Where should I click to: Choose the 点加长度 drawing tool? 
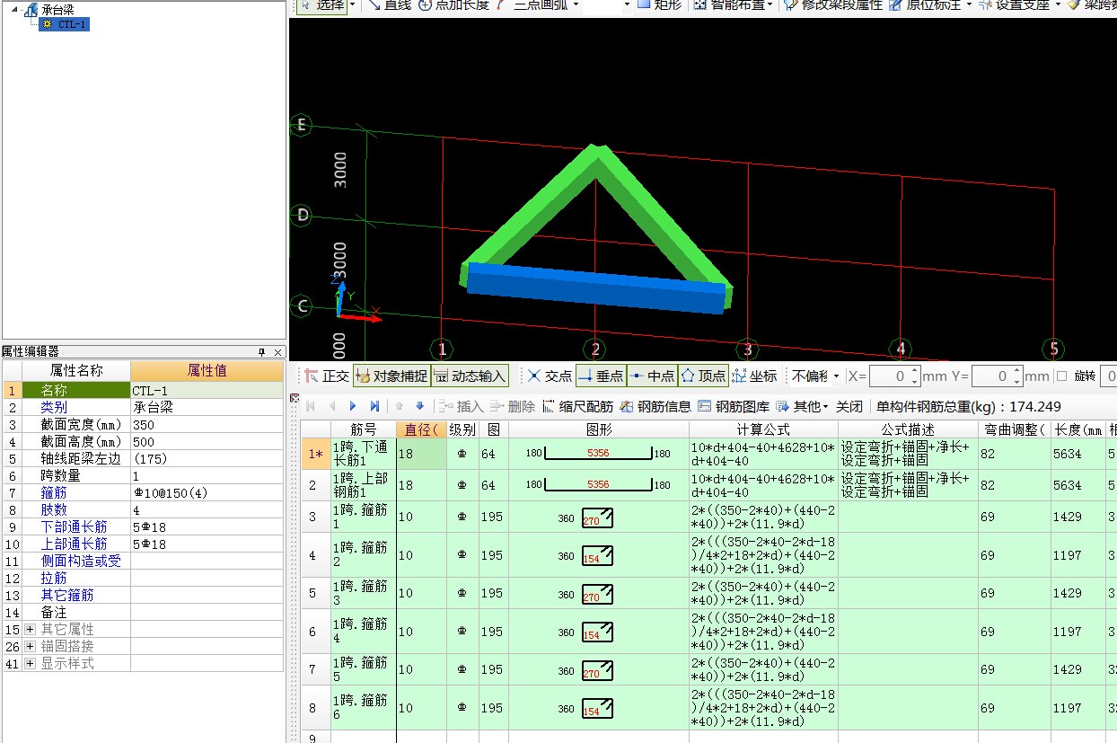pyautogui.click(x=453, y=5)
